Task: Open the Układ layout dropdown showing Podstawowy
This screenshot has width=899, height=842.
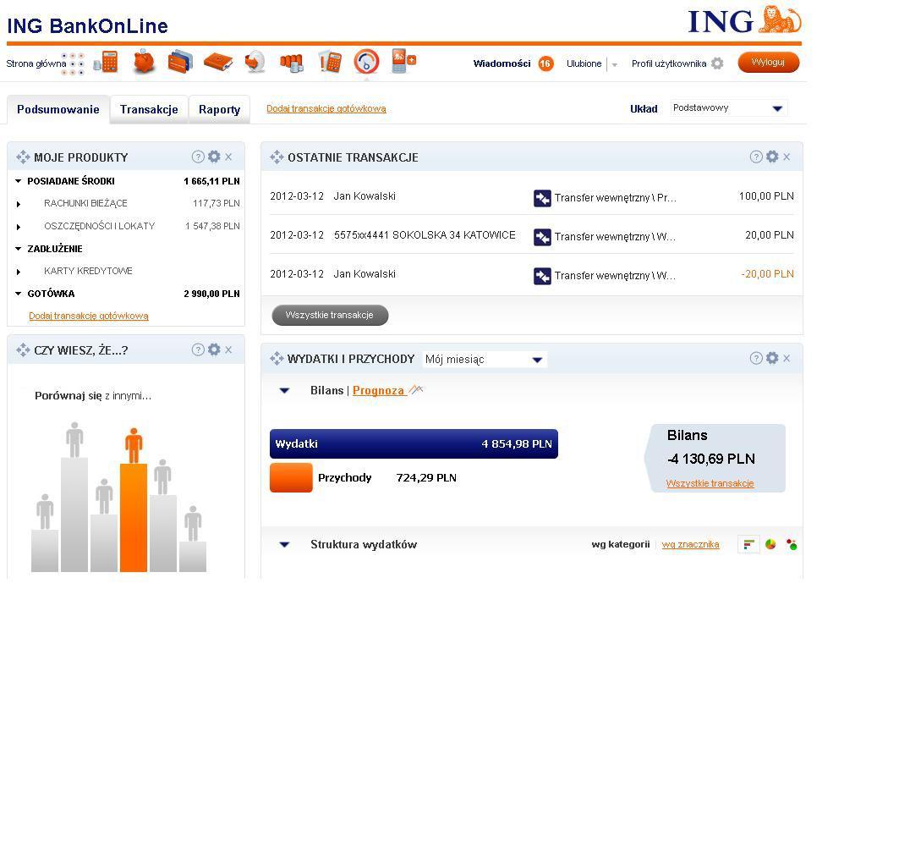Action: click(x=728, y=107)
